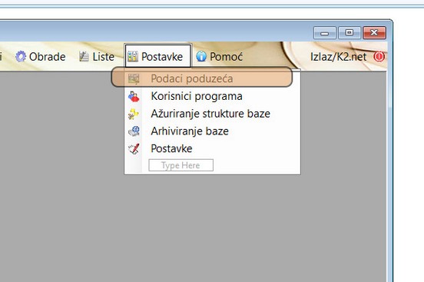Screen dimensions: 424x282
Task: Click the Podaci poduzeća icon
Action: [134, 78]
